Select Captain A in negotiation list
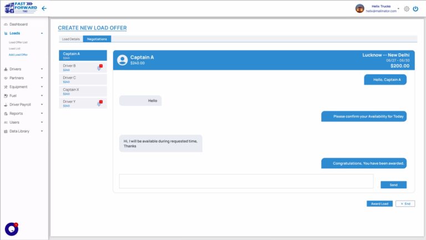 click(x=83, y=55)
